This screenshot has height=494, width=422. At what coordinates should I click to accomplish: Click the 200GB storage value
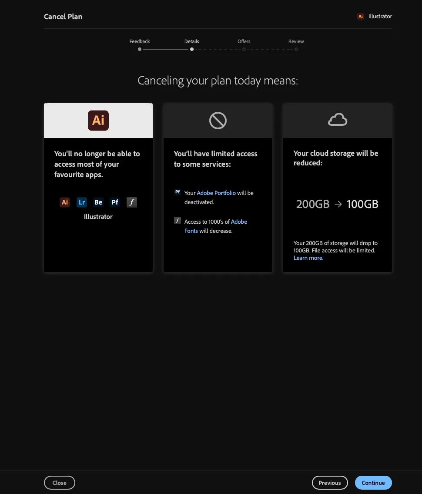[x=313, y=204]
